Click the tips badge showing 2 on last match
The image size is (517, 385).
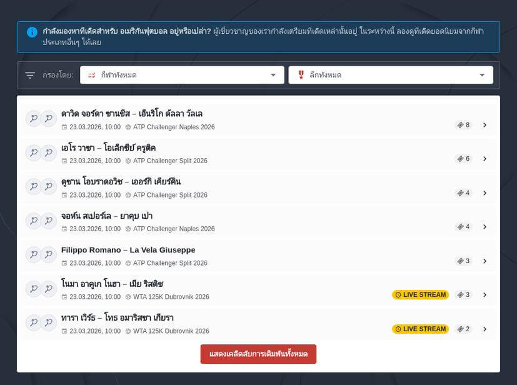[463, 329]
